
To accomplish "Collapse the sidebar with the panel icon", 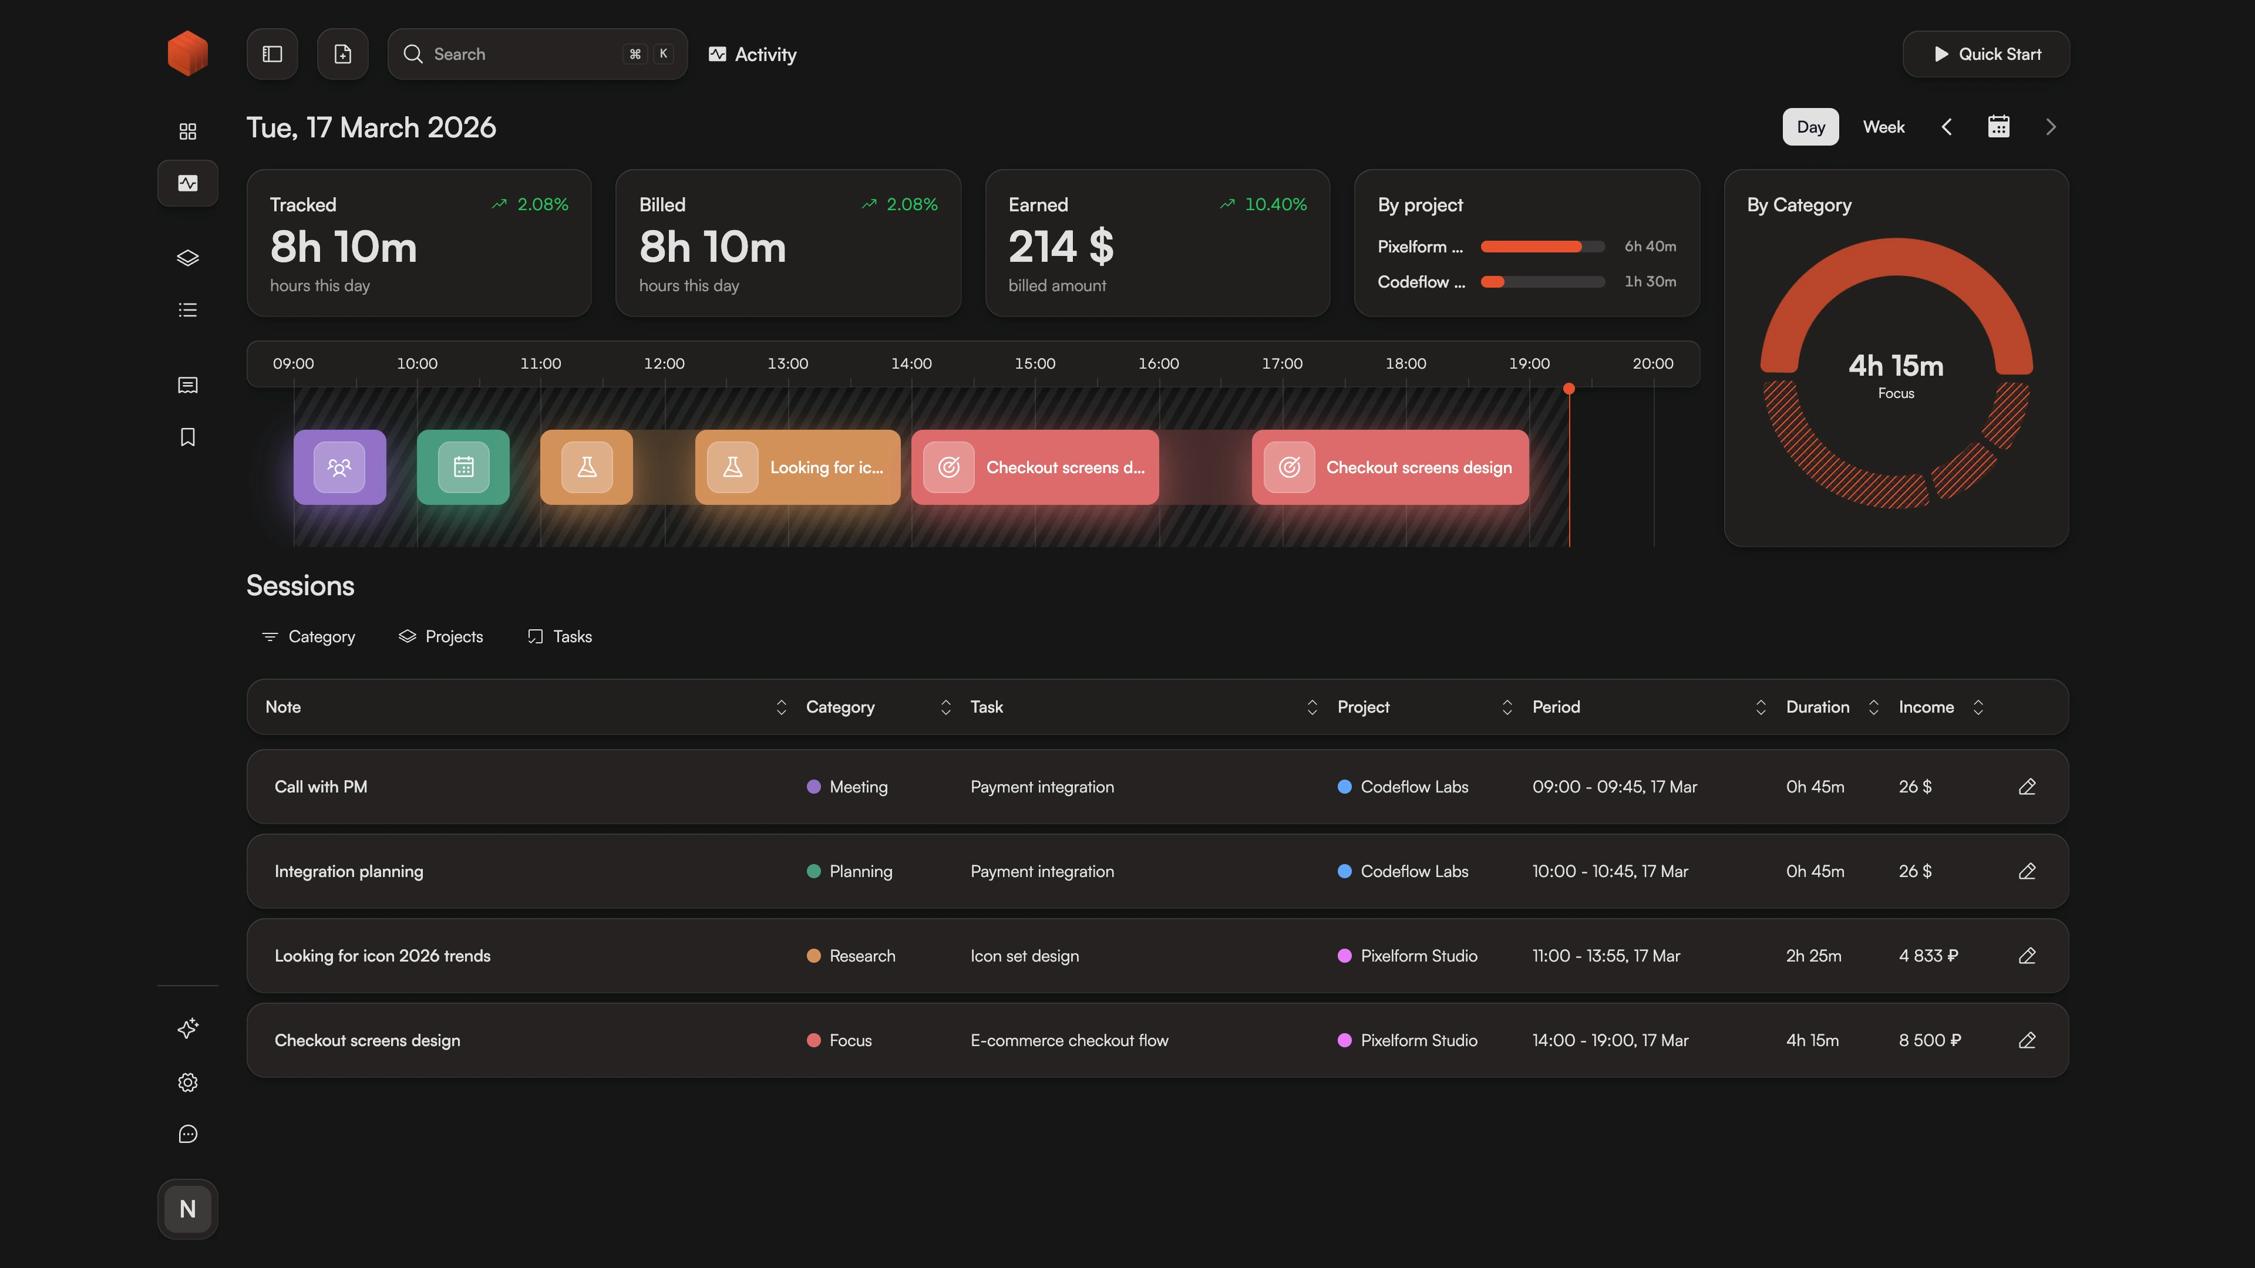I will click(271, 53).
